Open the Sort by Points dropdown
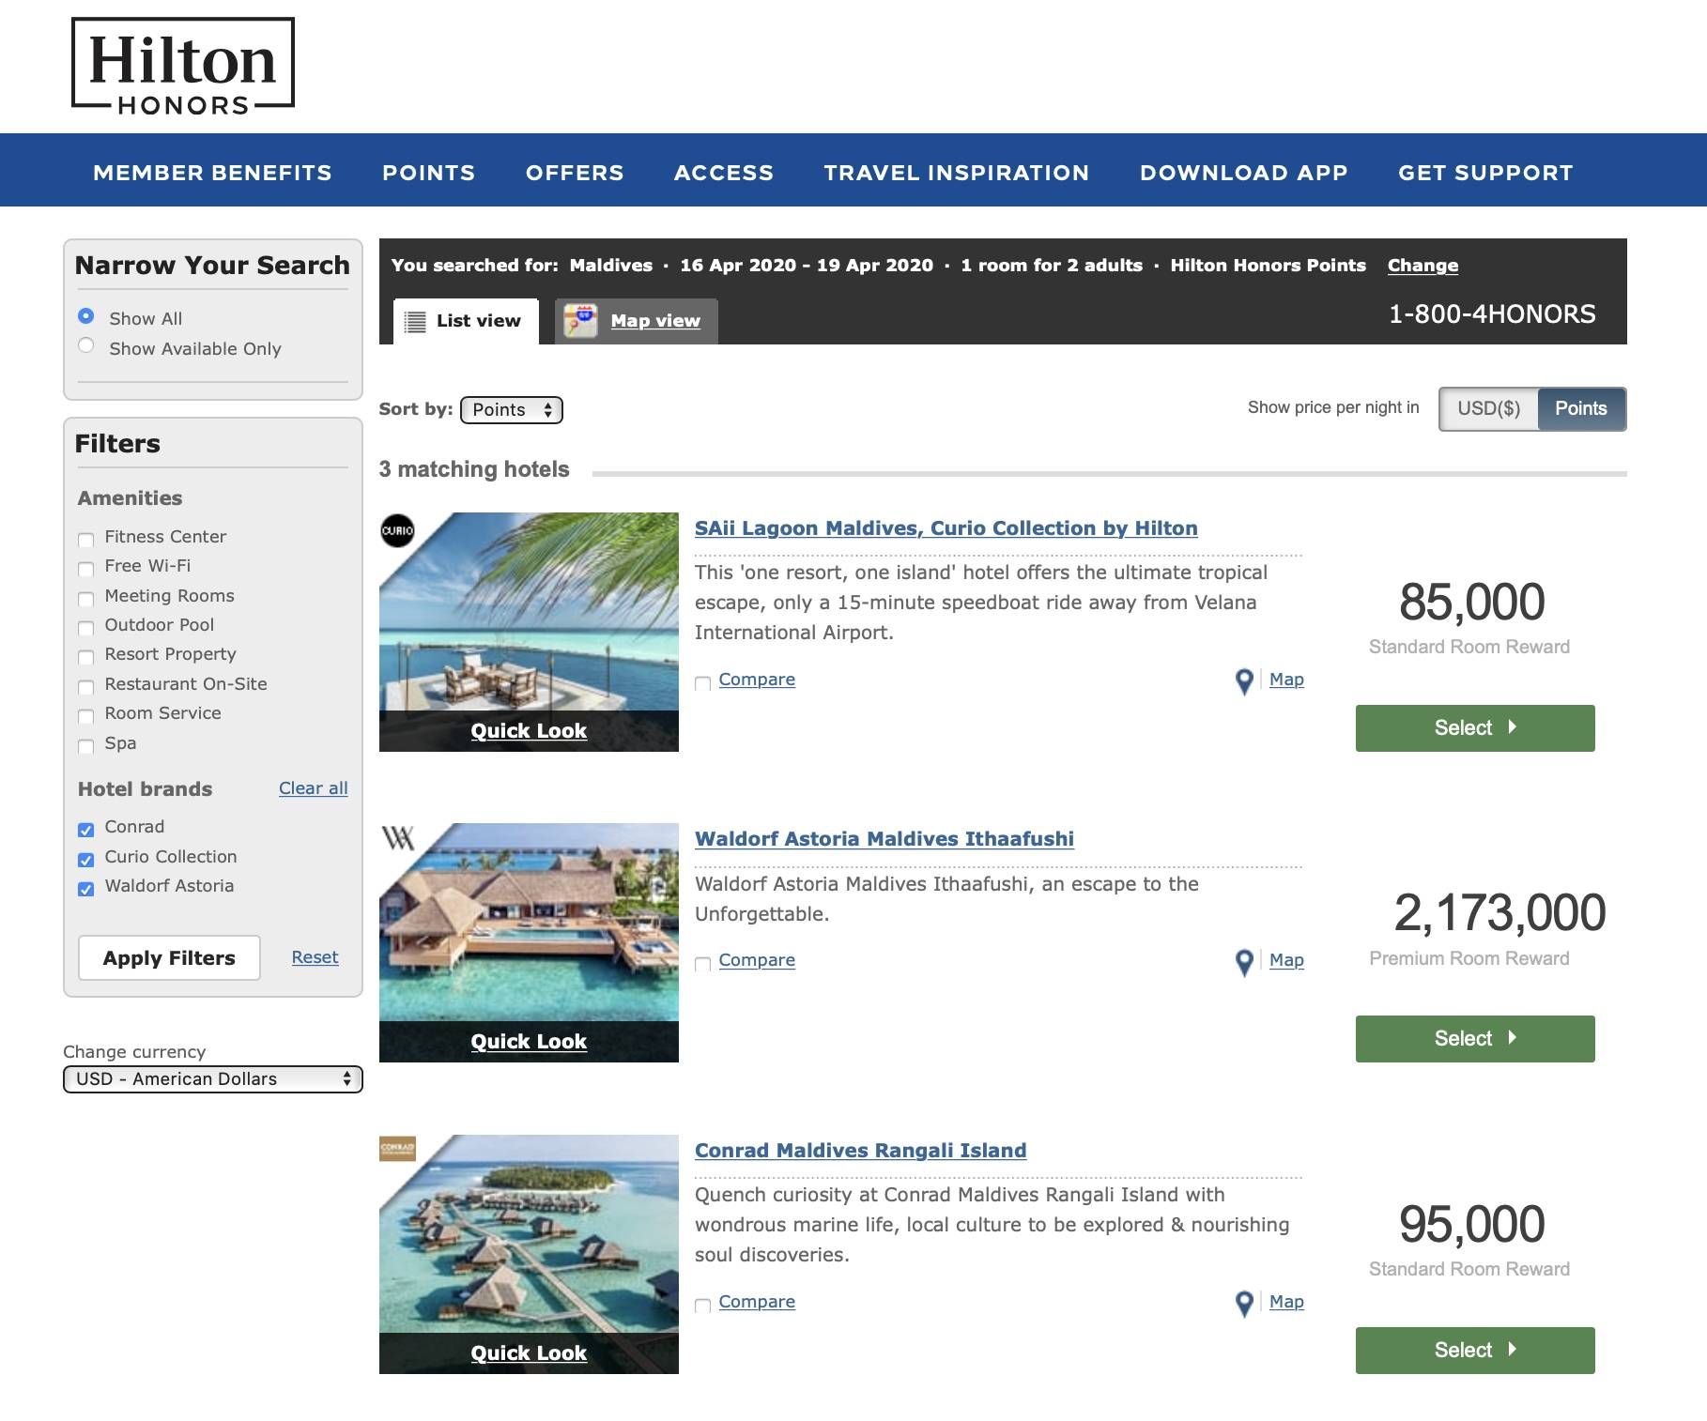Image resolution: width=1707 pixels, height=1421 pixels. click(512, 410)
